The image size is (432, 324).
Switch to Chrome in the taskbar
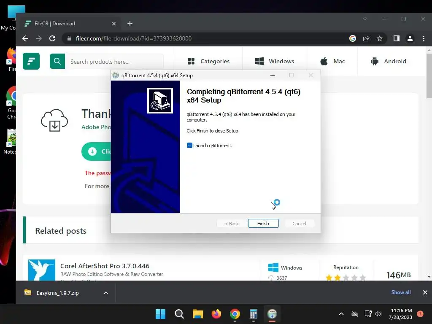pos(235,314)
